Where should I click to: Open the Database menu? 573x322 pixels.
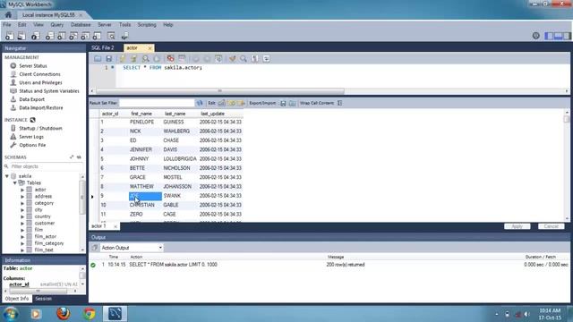tap(81, 25)
